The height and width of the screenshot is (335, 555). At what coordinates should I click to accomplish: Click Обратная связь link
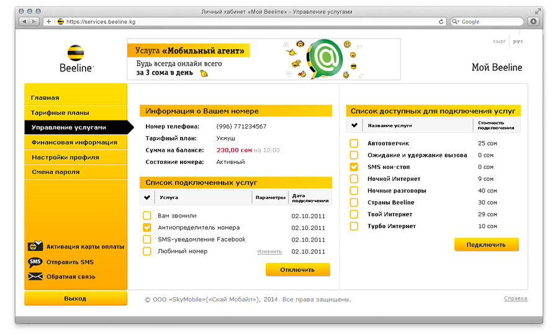[71, 277]
